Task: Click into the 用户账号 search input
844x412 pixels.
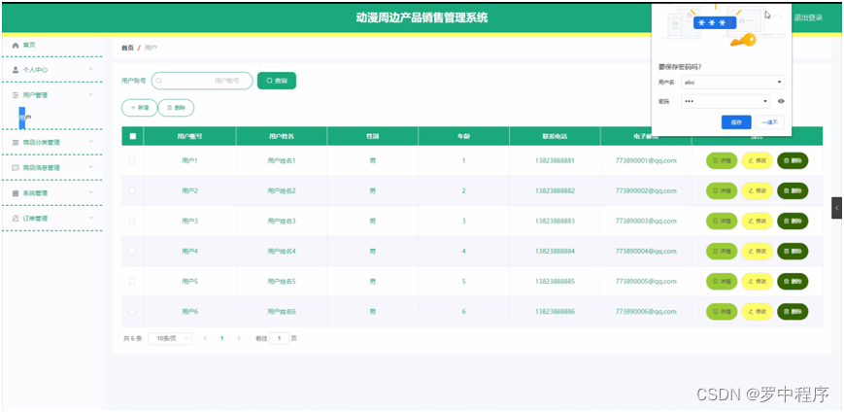Action: point(202,81)
